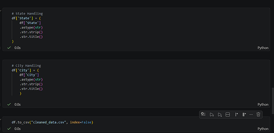Viewport: 274px width, 133px height.
Task: Execute cells above the to_csv cell
Action: point(212,114)
